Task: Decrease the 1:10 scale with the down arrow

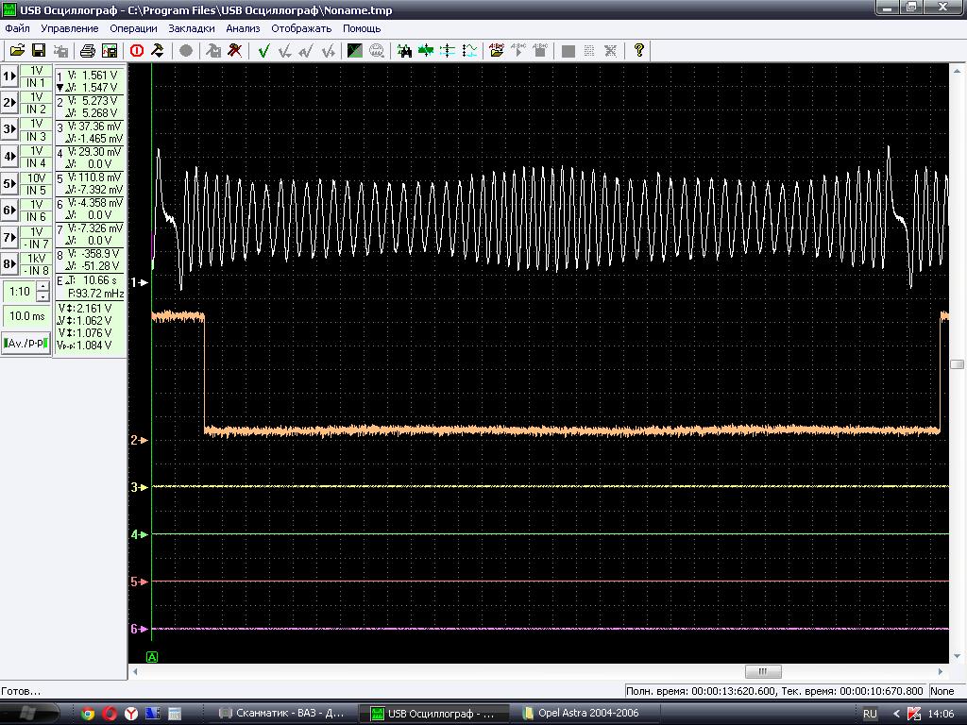Action: point(42,296)
